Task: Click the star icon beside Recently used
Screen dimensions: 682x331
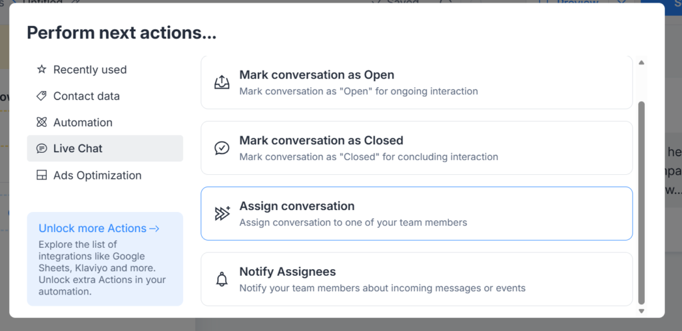Action: 41,69
